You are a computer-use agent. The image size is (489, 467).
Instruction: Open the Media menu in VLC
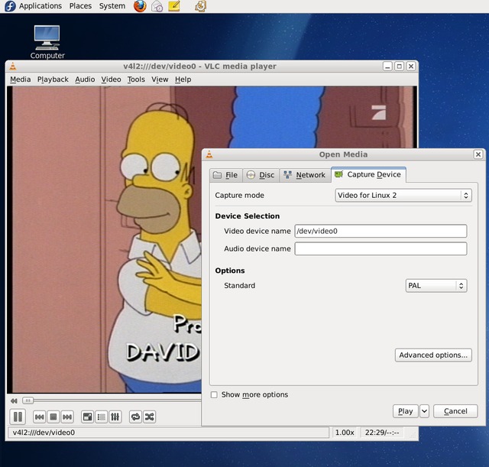(21, 79)
